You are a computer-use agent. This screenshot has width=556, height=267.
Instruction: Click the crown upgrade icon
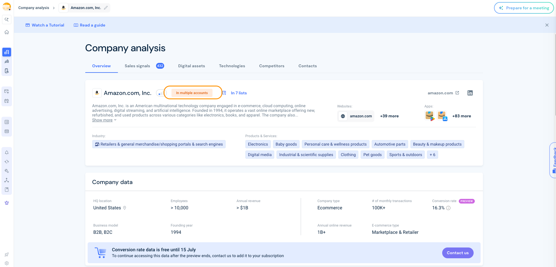point(7,203)
